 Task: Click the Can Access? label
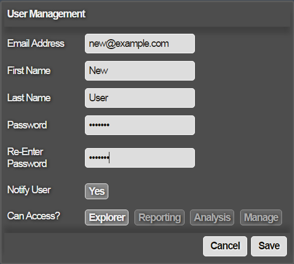point(34,216)
